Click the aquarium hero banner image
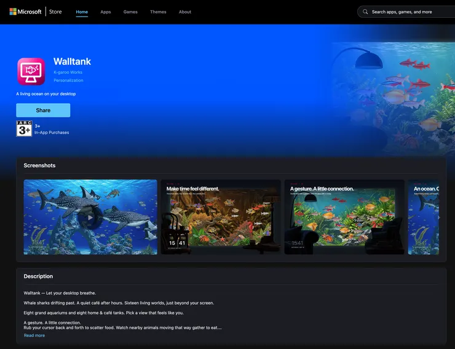455x349 pixels. (x=393, y=98)
